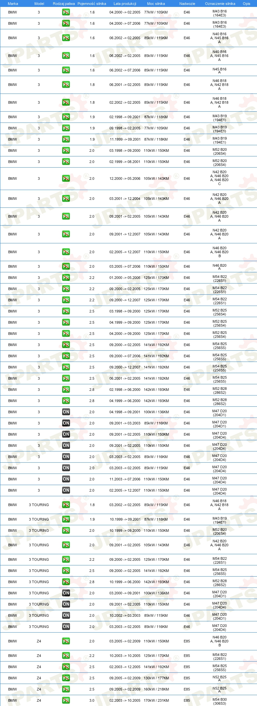Click petrol icon in 1.9 row 11.1999 -> 09.2001
This screenshot has height=706, width=257.
66,139
